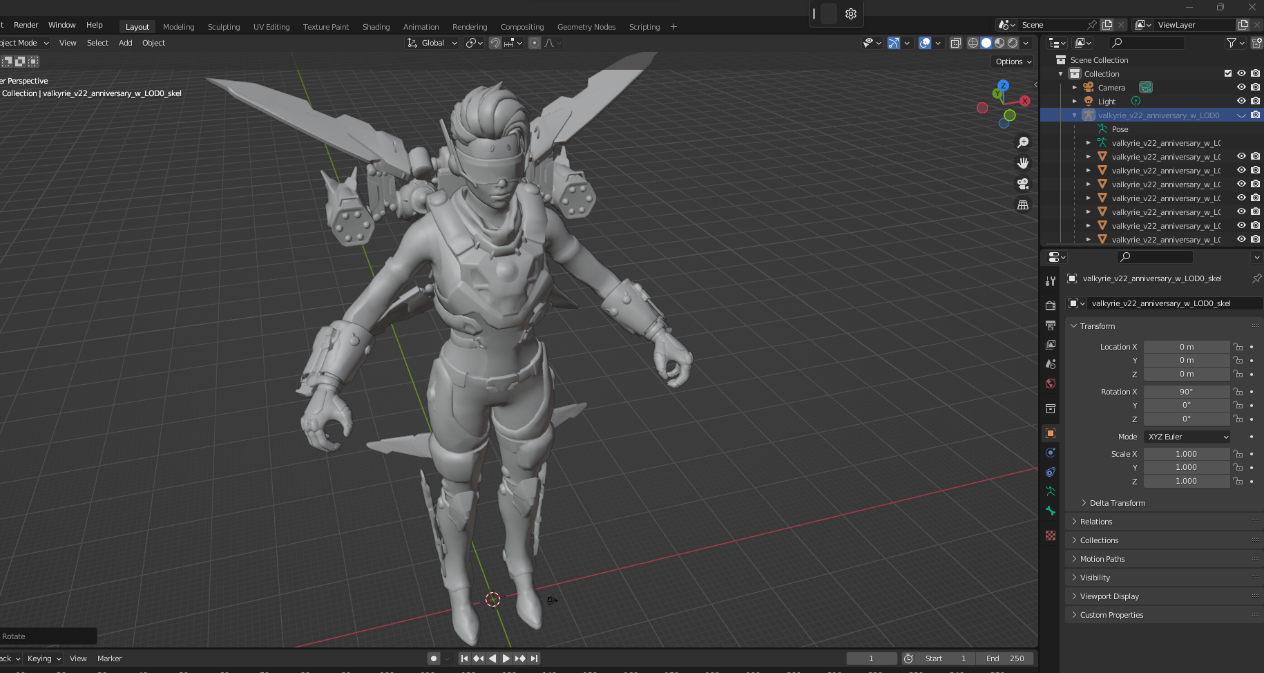Switch to the UV Editing workspace tab
Image resolution: width=1264 pixels, height=673 pixels.
coord(271,27)
